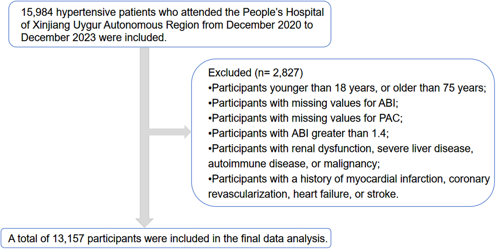Image resolution: width=496 pixels, height=249 pixels.
Task: Click the downward gray arrowhead
Action: pyautogui.click(x=144, y=222)
